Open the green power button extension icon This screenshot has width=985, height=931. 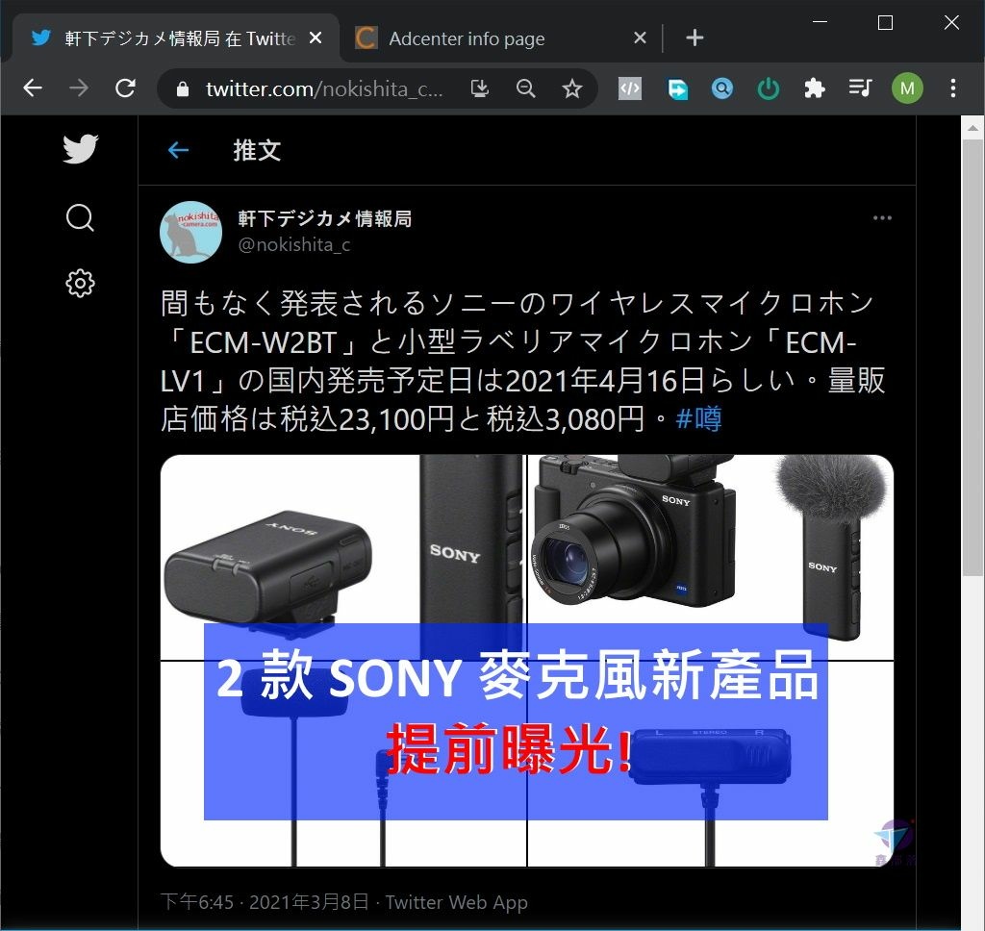click(769, 88)
